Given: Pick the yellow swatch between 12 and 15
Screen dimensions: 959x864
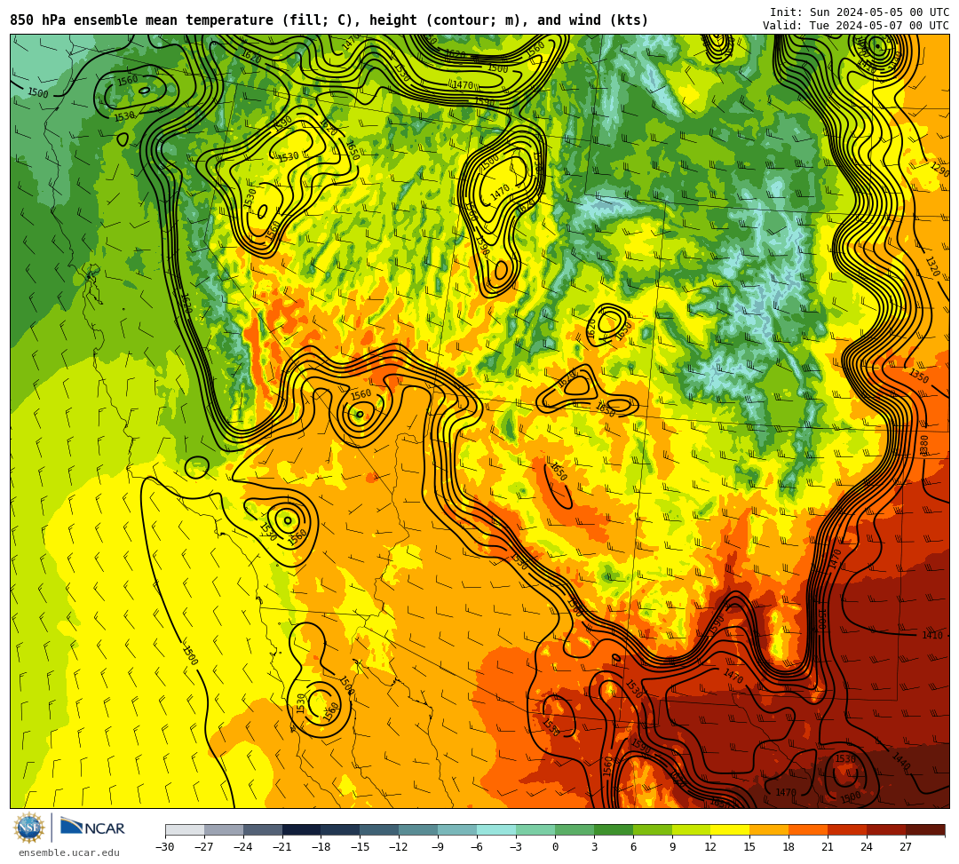Looking at the screenshot, I should click(x=730, y=829).
